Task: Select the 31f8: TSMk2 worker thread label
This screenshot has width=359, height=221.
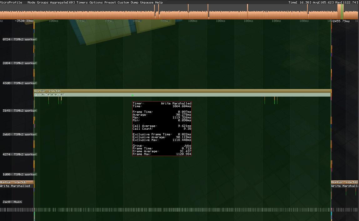Action: point(20,111)
